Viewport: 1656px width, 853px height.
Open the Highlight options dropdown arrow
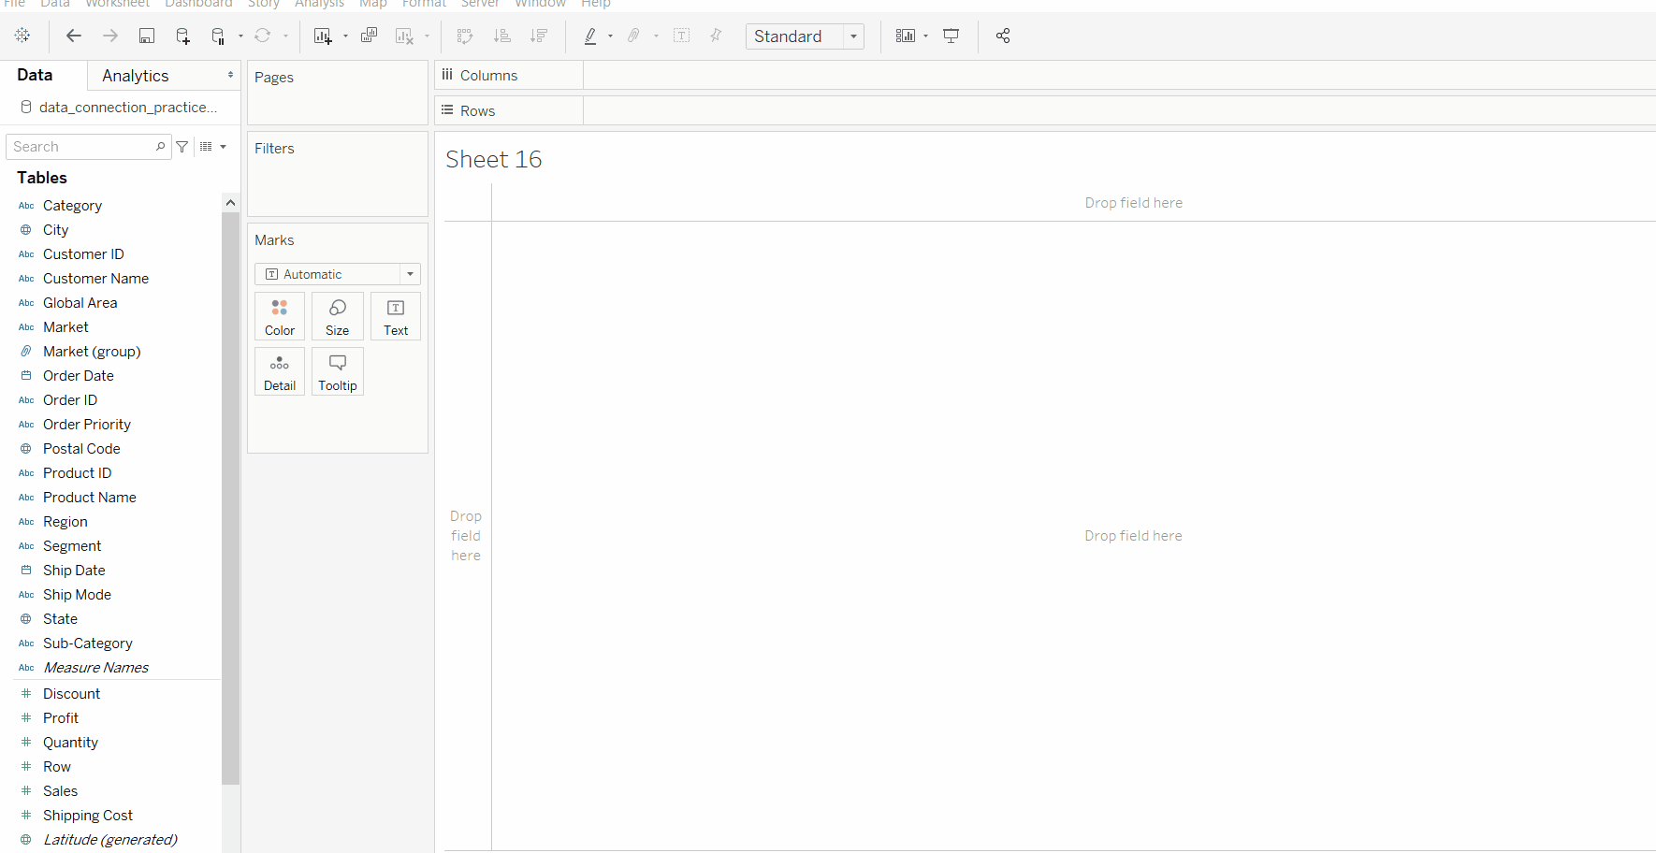(610, 36)
